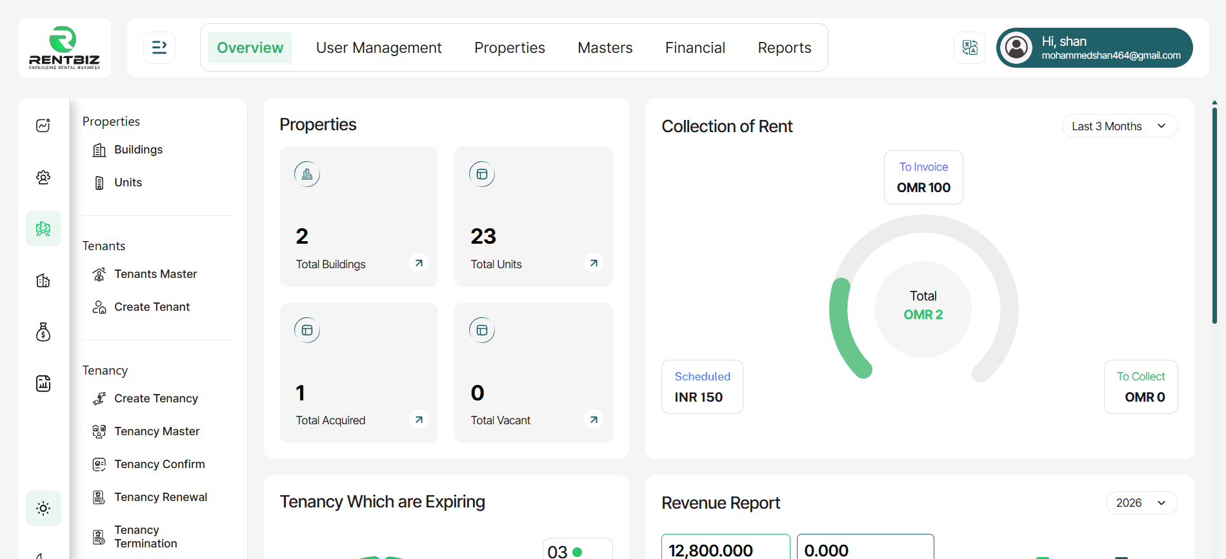Image resolution: width=1226 pixels, height=559 pixels.
Task: Open the money bag financial sidebar icon
Action: (43, 332)
